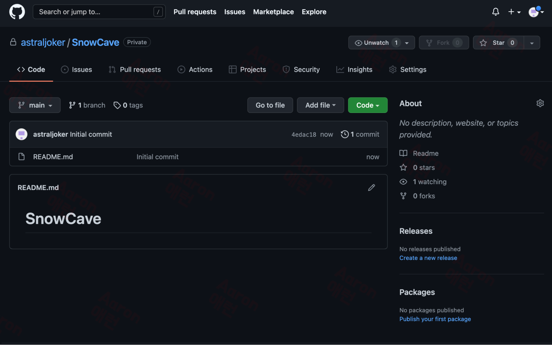View the 1 commit history

coord(360,134)
